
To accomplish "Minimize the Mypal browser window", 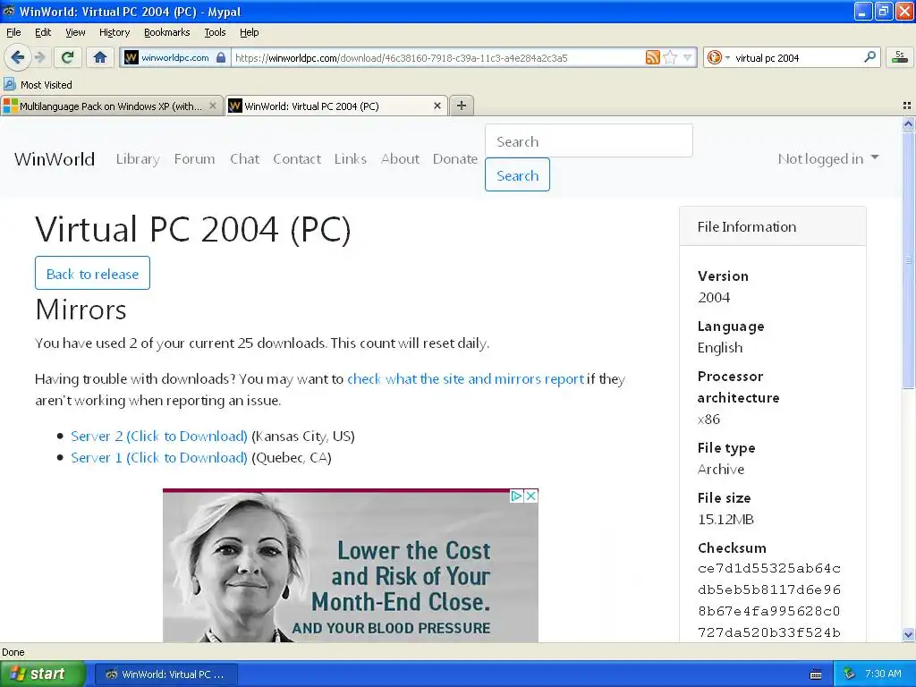I will [x=863, y=11].
